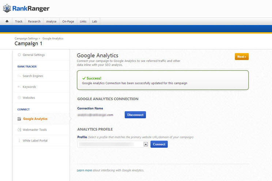The width and height of the screenshot is (272, 181).
Task: Click the Profile selection field
Action: pos(113,144)
